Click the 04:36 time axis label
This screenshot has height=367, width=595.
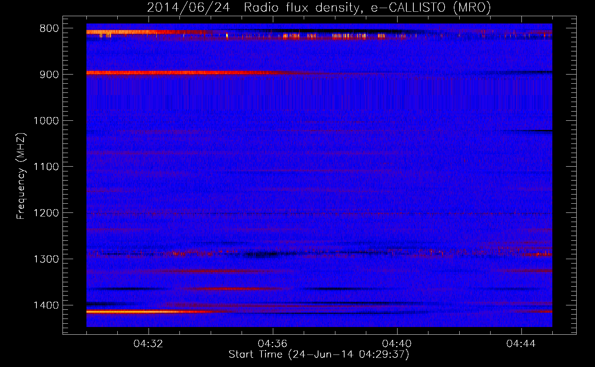point(273,344)
